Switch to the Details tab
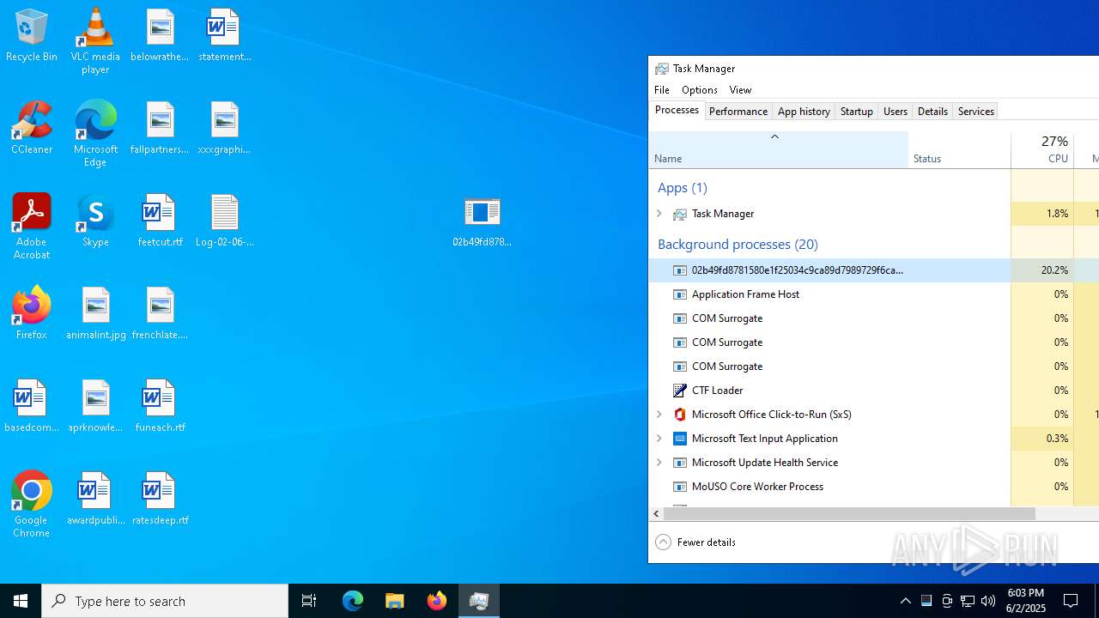 coord(932,112)
